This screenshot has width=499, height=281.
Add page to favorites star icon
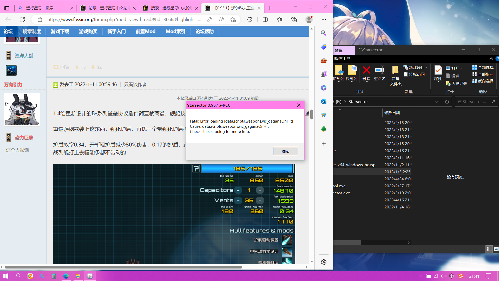pos(233,20)
